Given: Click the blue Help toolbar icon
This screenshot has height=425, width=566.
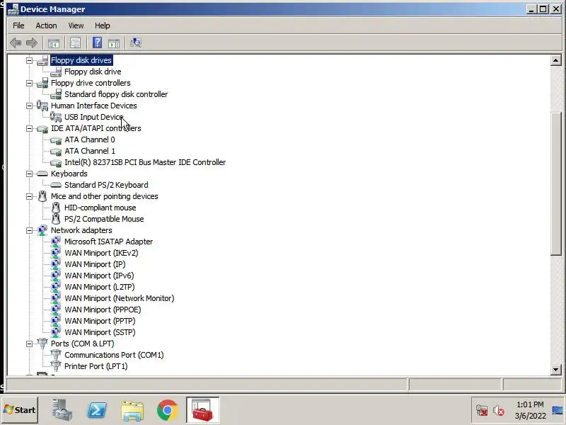Looking at the screenshot, I should 97,43.
